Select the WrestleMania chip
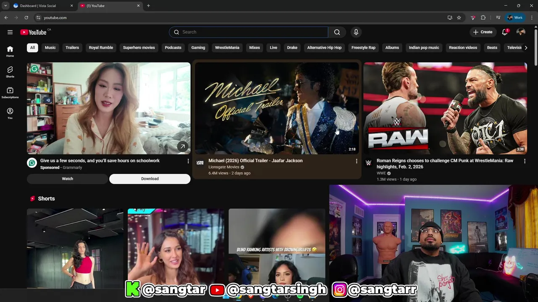Image resolution: width=538 pixels, height=302 pixels. [x=227, y=48]
